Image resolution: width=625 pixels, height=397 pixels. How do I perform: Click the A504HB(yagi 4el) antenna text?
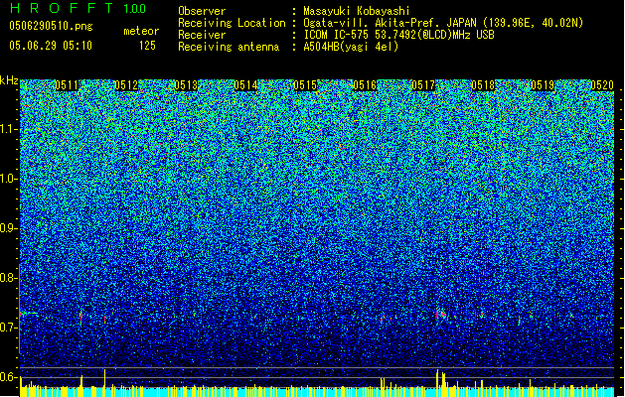coord(351,47)
